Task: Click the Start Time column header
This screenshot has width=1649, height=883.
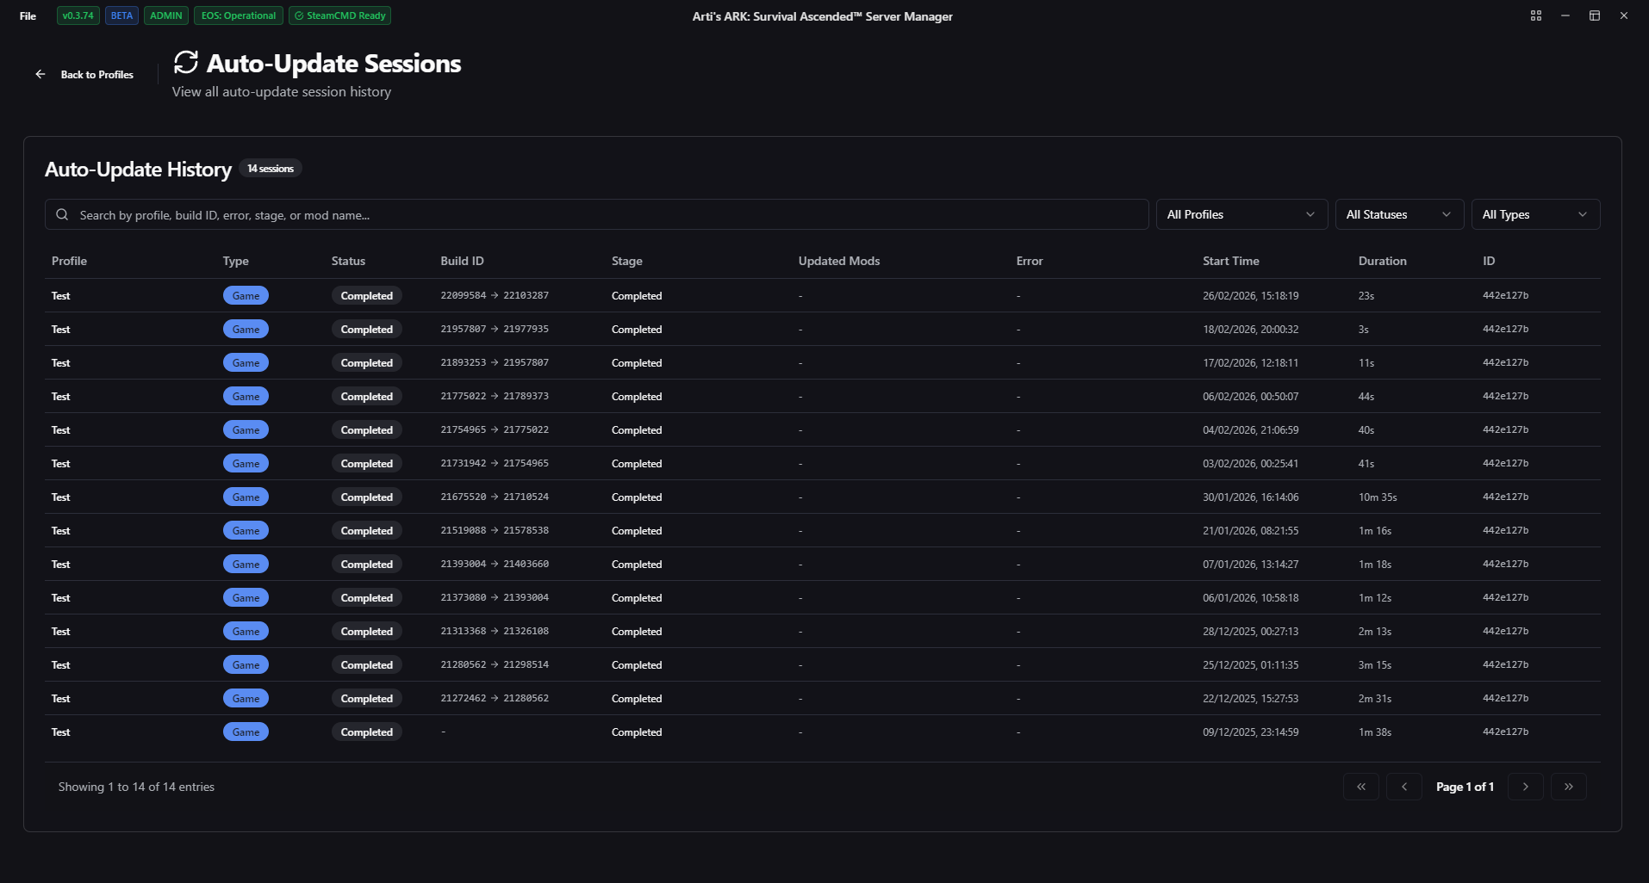Action: tap(1230, 261)
